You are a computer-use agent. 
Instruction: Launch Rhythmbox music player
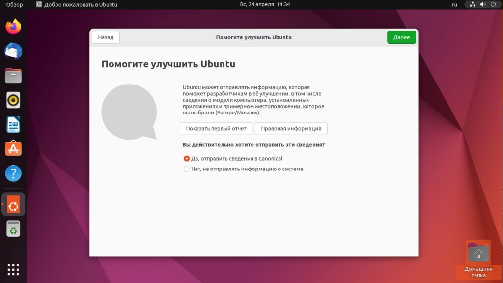[13, 100]
